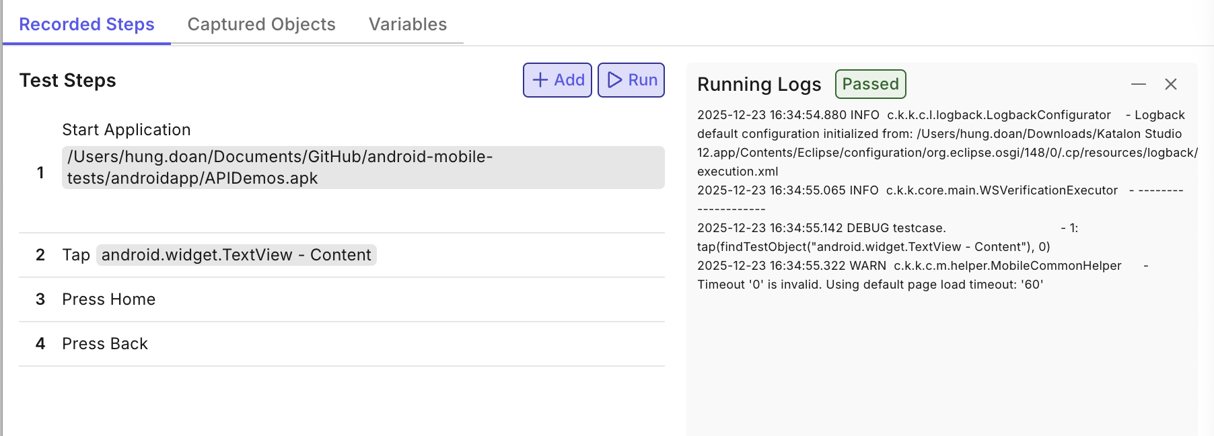
Task: Open the Variables tab
Action: (407, 24)
